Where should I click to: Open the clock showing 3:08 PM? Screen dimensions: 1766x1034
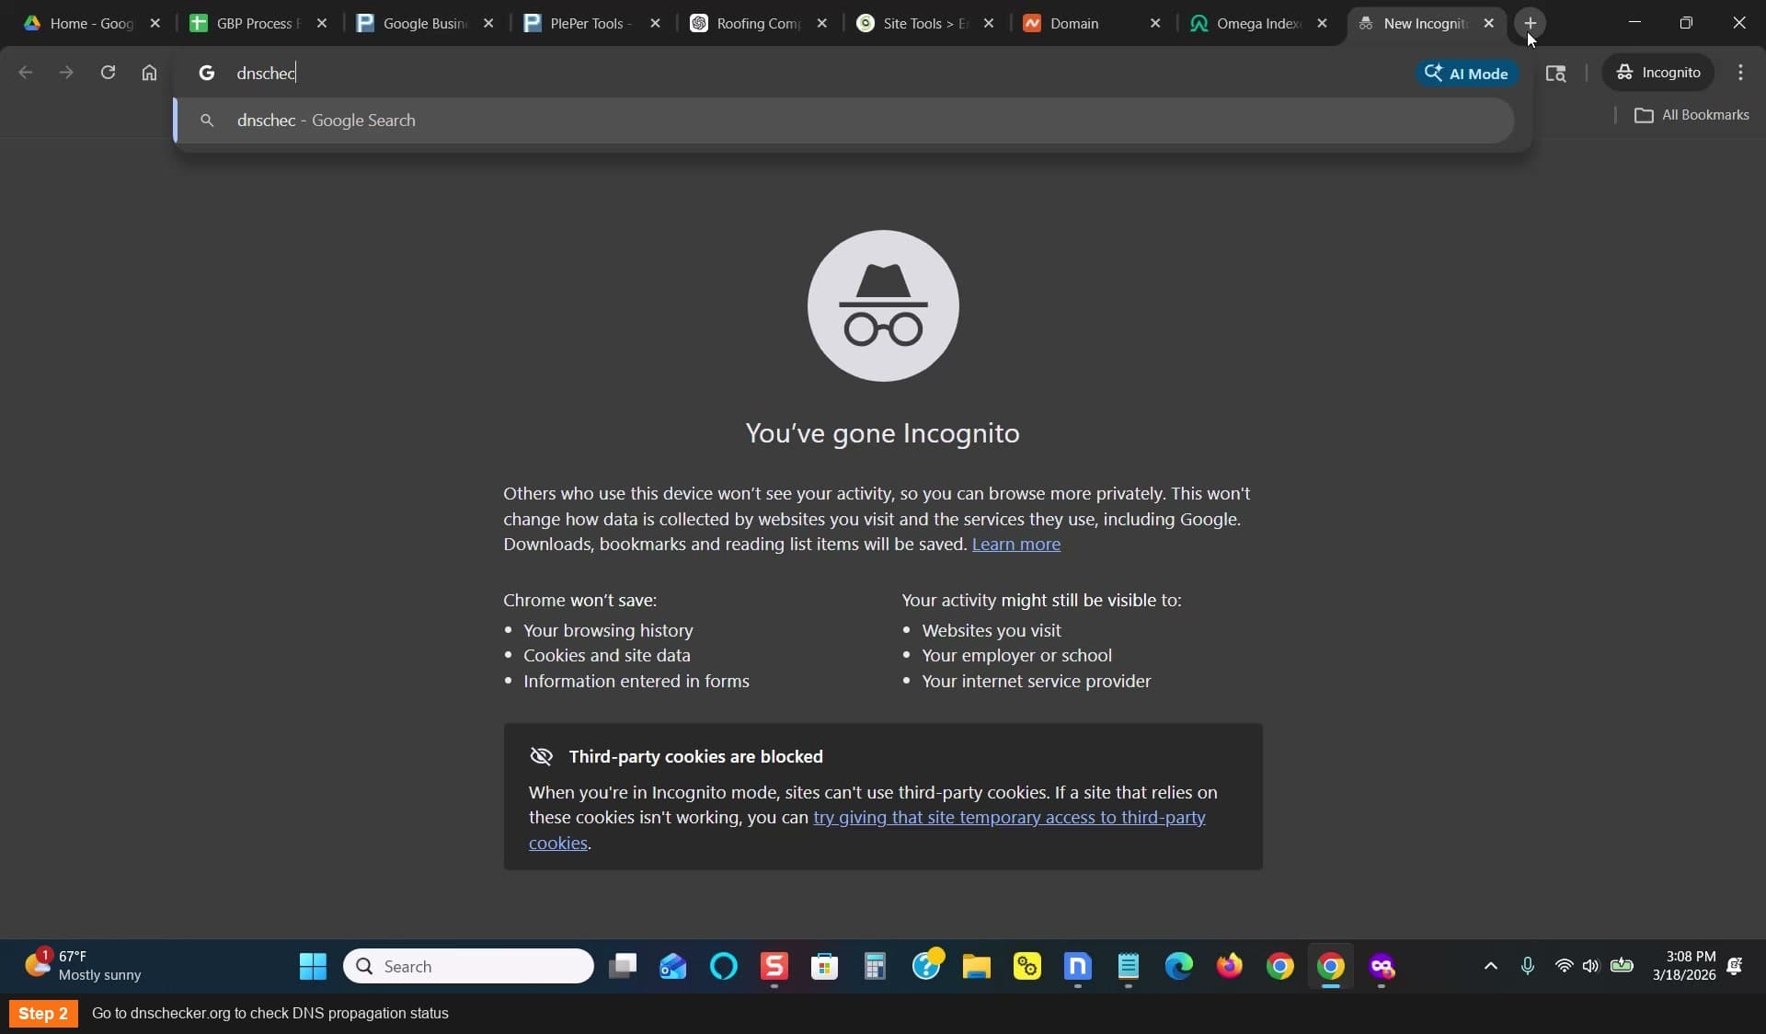[1683, 966]
